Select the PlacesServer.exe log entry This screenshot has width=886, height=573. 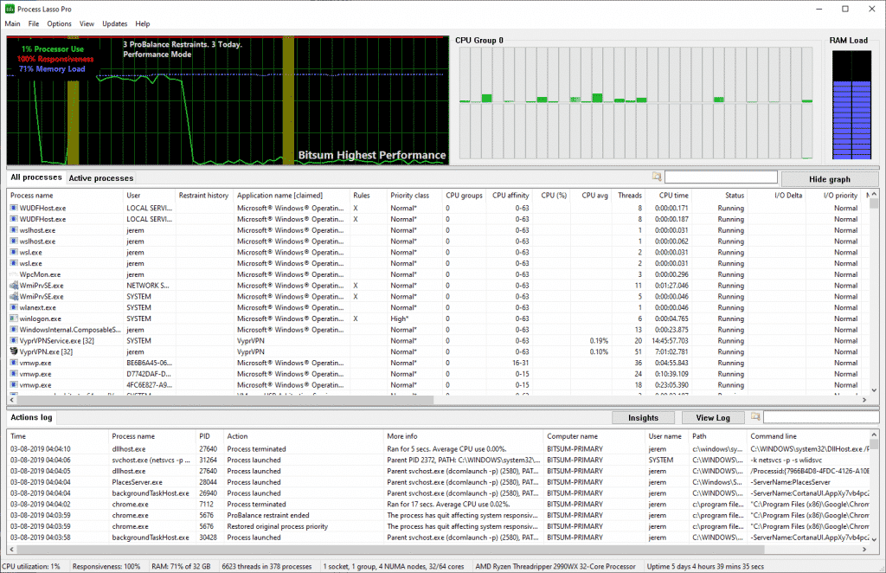(439, 482)
